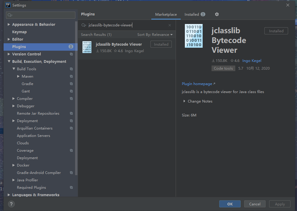Click project-level icon next to Version Control

(x=72, y=54)
